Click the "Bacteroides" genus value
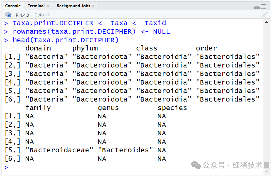Viewport: 271px width, 176px height. coord(125,150)
